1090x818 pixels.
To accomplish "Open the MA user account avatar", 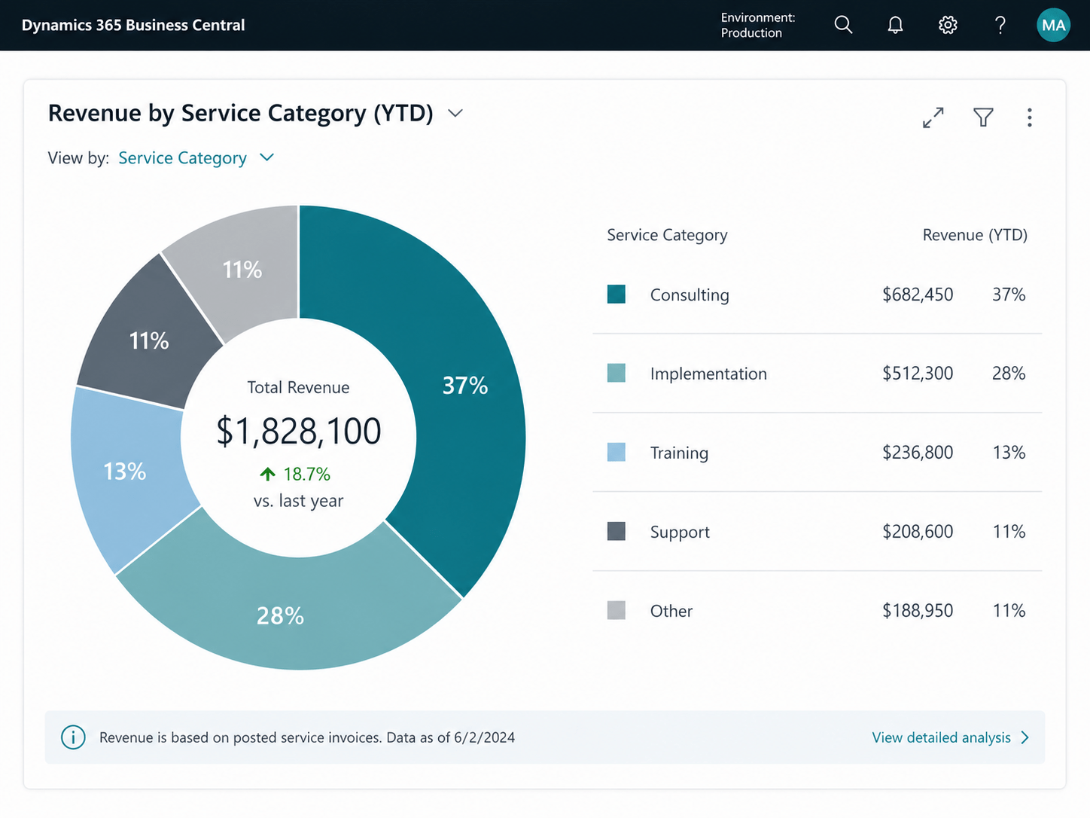I will (x=1053, y=25).
